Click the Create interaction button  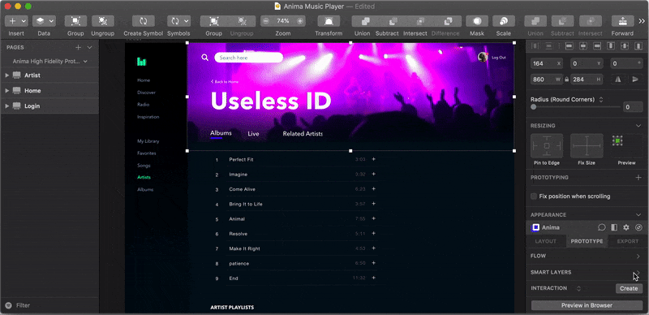(629, 288)
